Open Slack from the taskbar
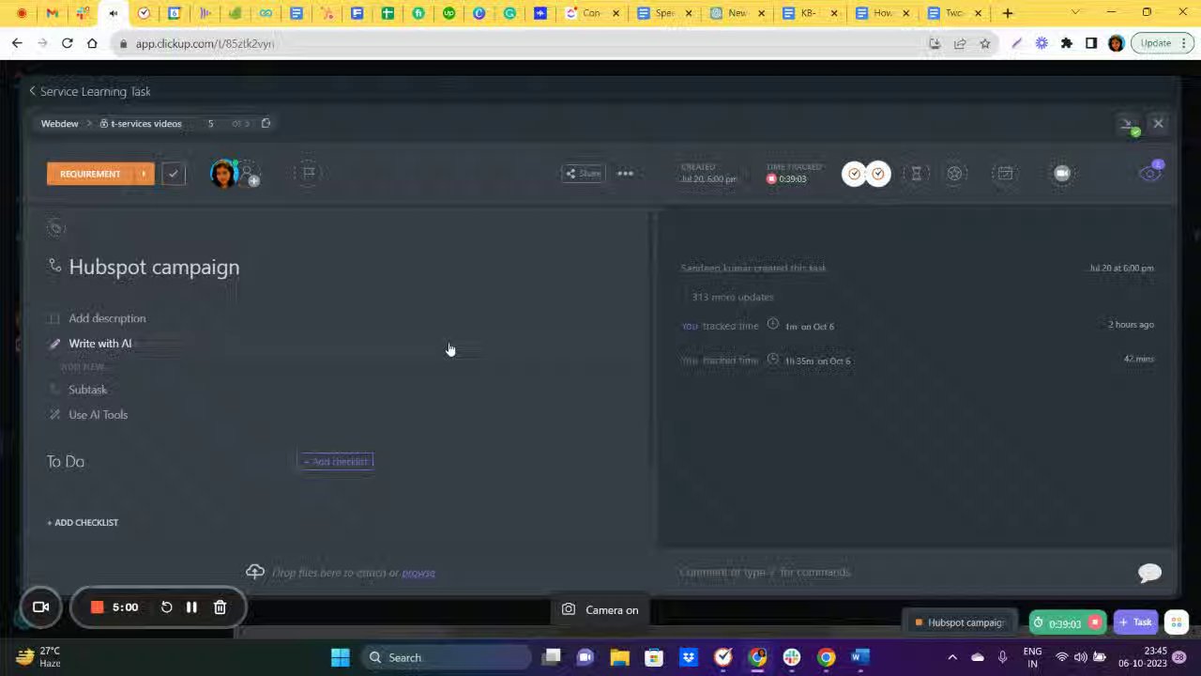This screenshot has height=676, width=1201. 792,657
